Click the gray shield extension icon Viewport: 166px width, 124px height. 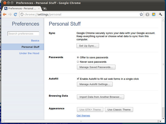pos(147,14)
